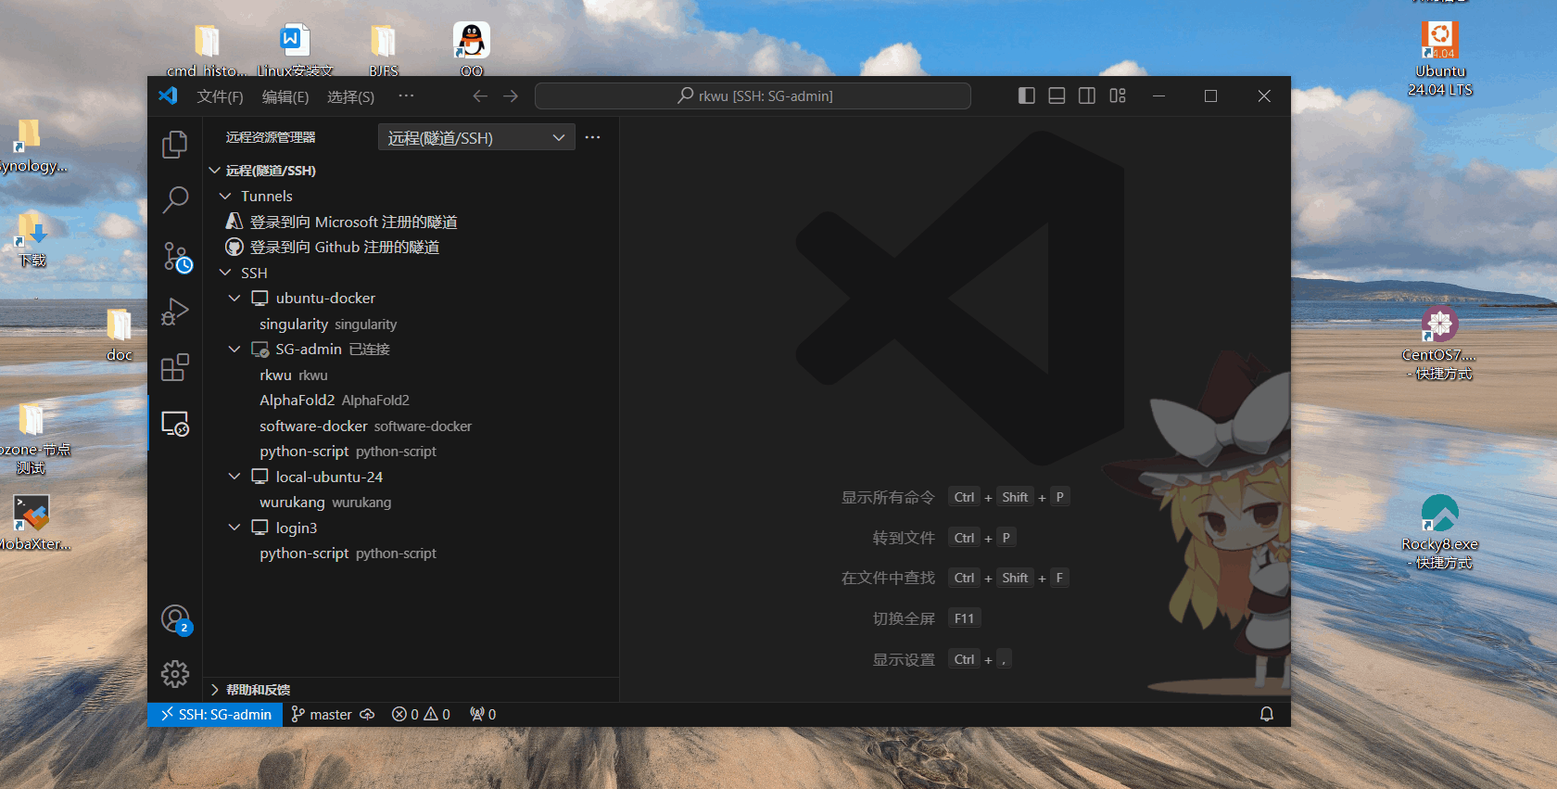The width and height of the screenshot is (1557, 789).
Task: Open the Extensions view icon
Action: tap(175, 367)
